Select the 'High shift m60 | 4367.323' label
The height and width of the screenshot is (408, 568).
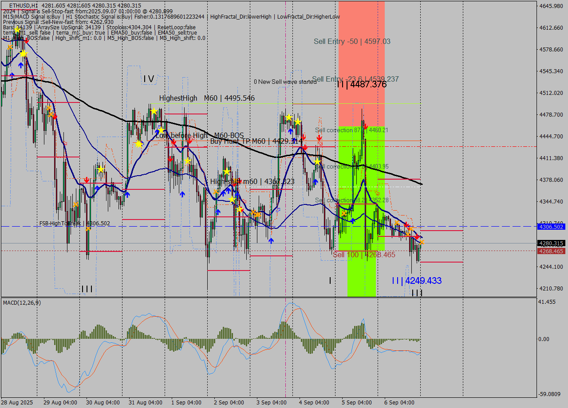252,181
